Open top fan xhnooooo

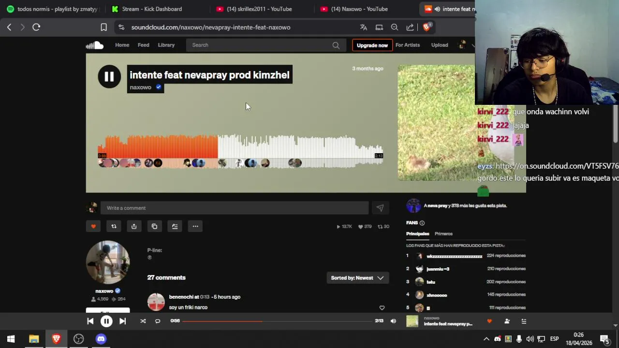tap(437, 295)
